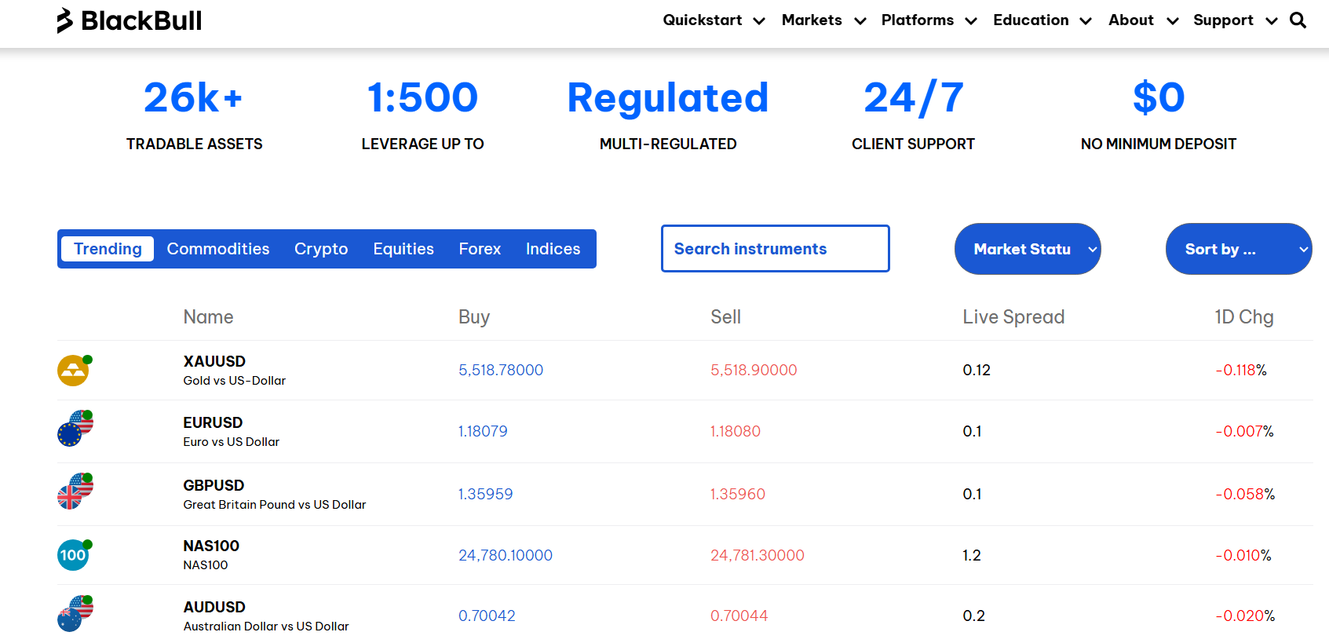Click EURUSD sell price 1.18080
This screenshot has height=643, width=1329.
coord(736,431)
